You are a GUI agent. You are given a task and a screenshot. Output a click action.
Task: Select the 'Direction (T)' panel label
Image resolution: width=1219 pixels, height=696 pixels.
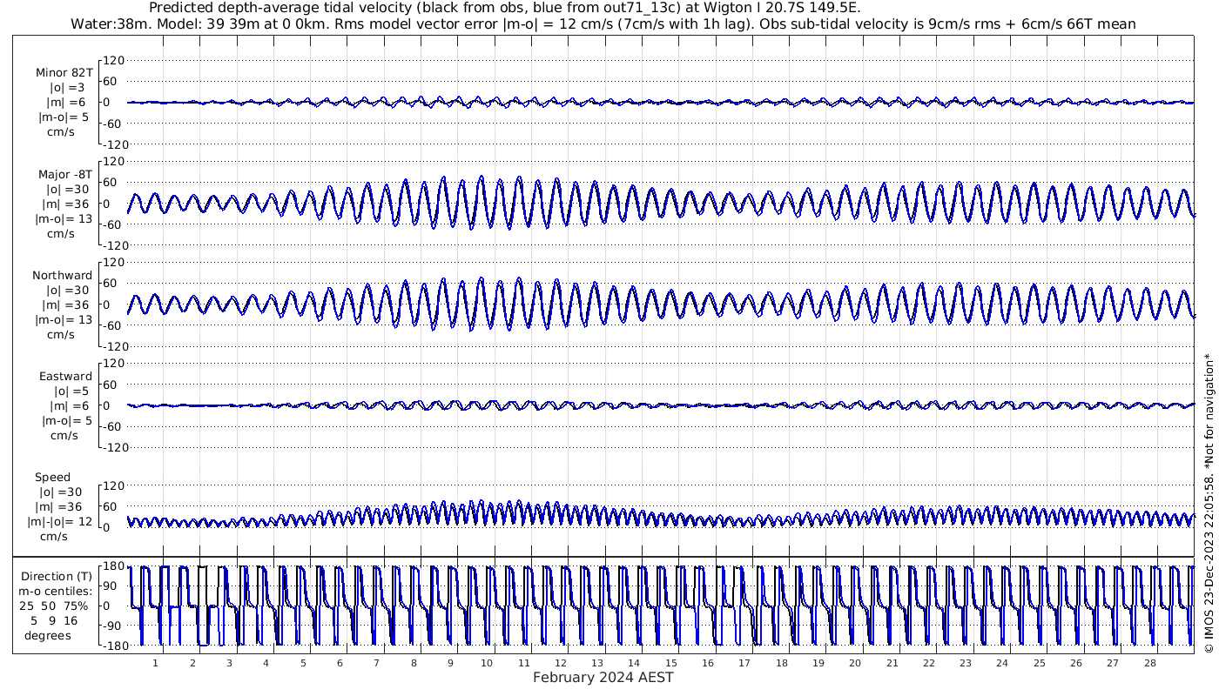(57, 577)
